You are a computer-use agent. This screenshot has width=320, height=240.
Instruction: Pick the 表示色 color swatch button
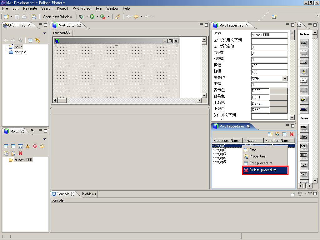(278, 91)
